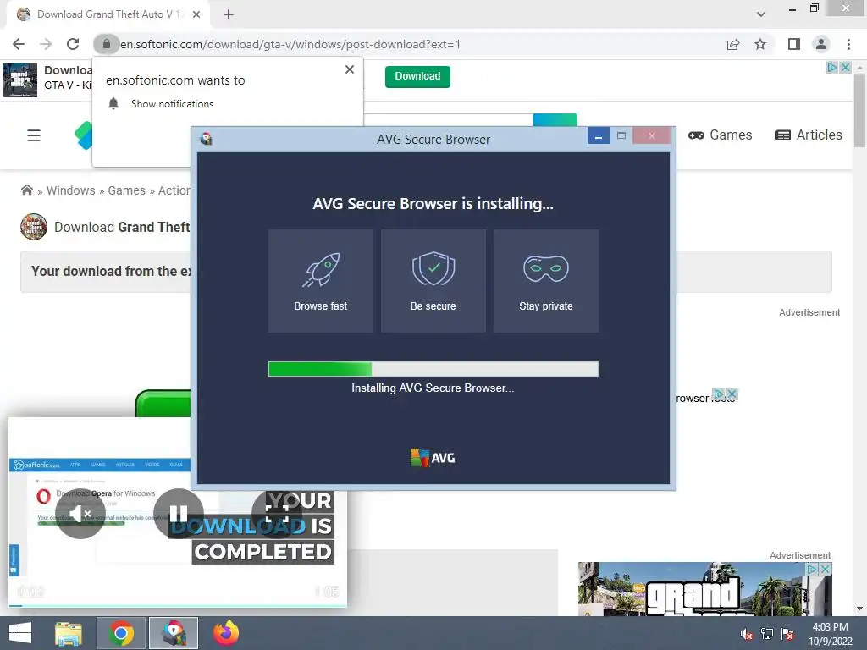Click Be secure shield tile

(433, 281)
